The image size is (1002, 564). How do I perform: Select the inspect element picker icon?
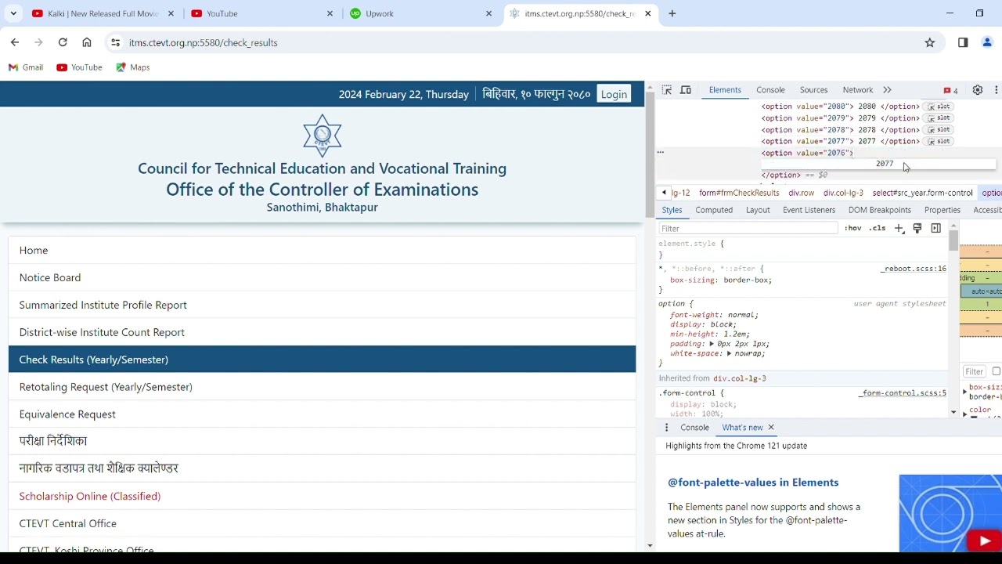667,90
